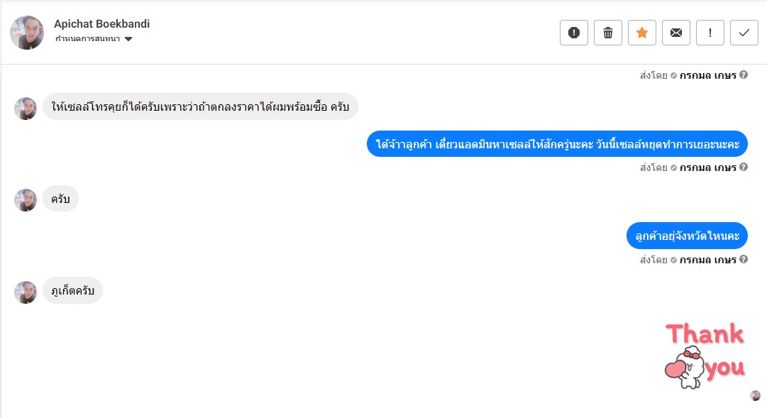Click the Apichat Boekbandi name
767x418 pixels.
click(x=101, y=23)
